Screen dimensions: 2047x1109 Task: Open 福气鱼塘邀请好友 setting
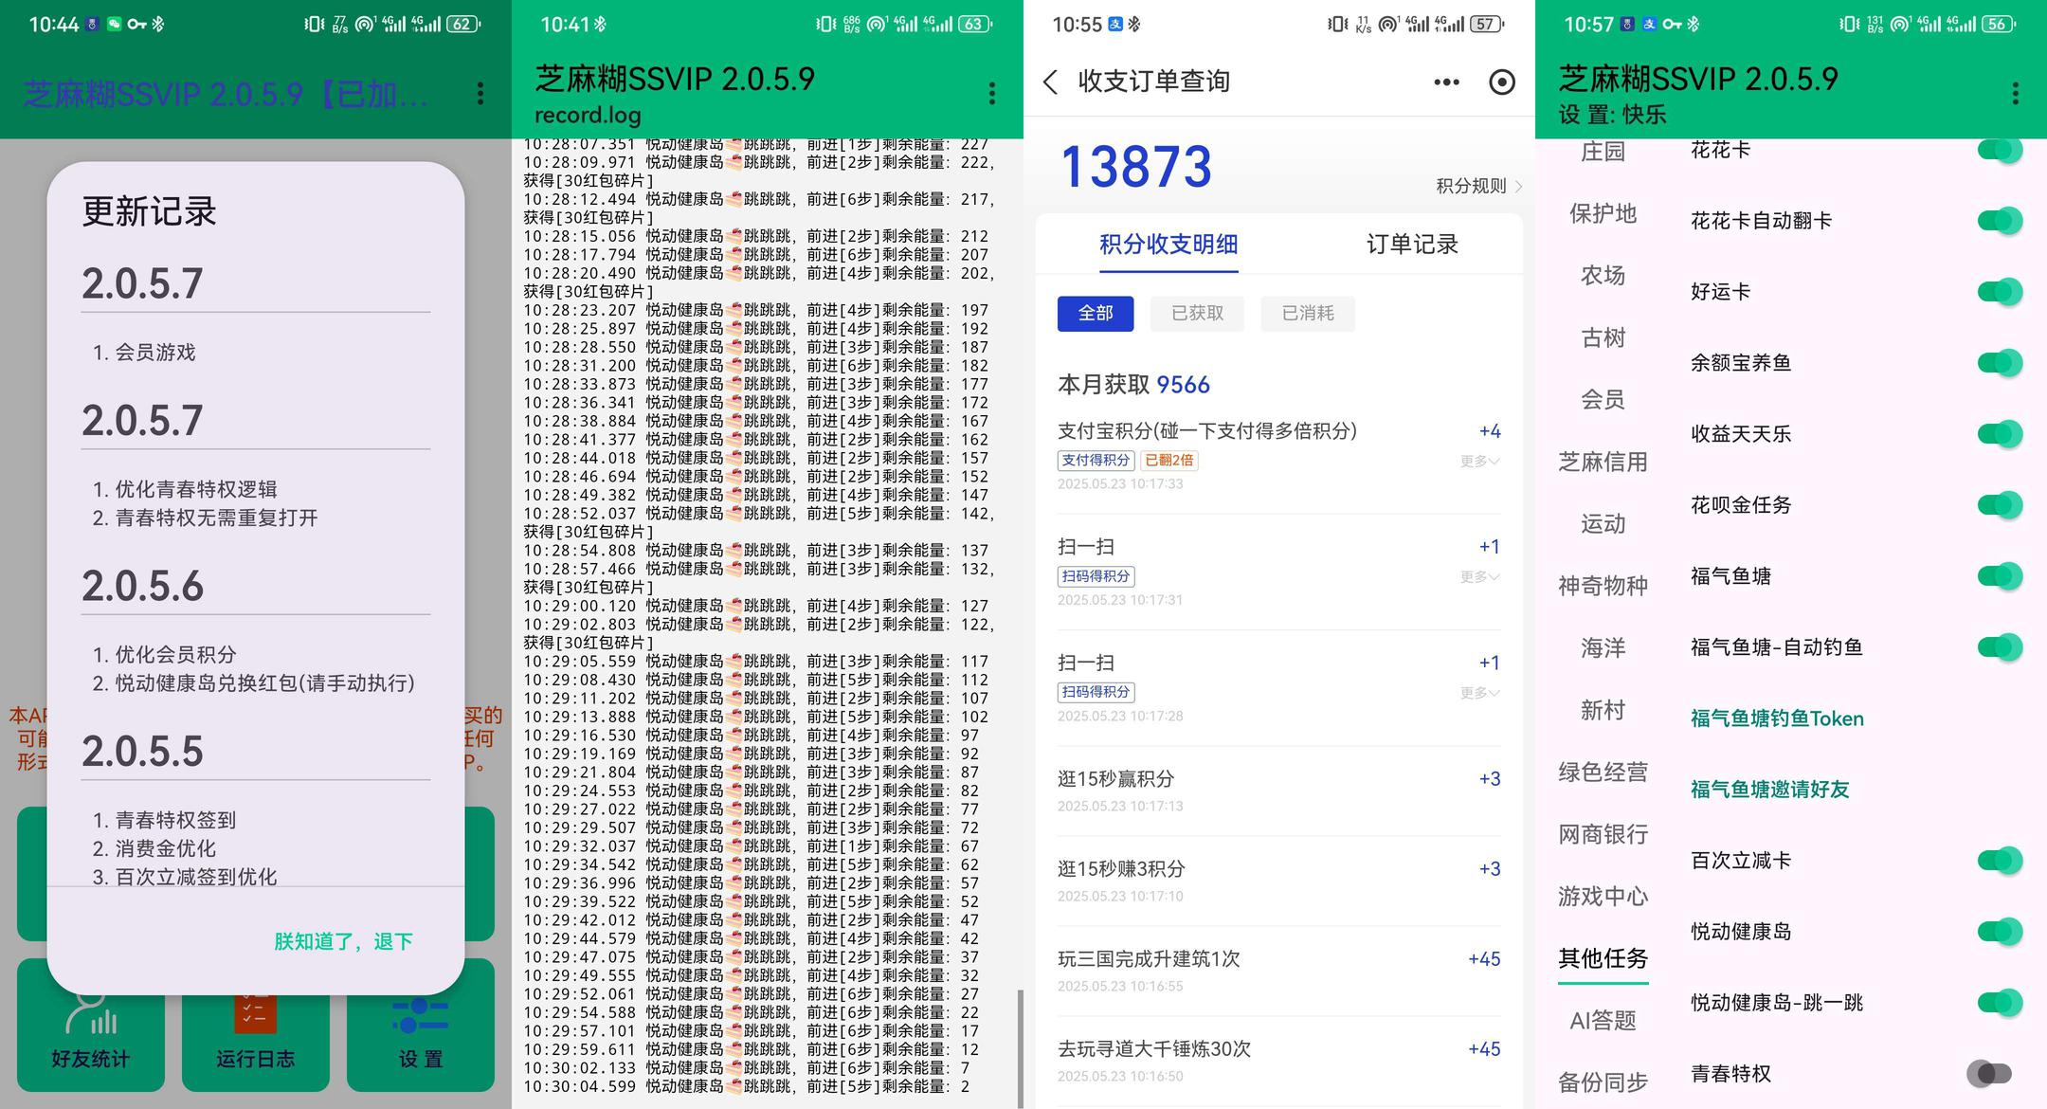pos(1769,790)
